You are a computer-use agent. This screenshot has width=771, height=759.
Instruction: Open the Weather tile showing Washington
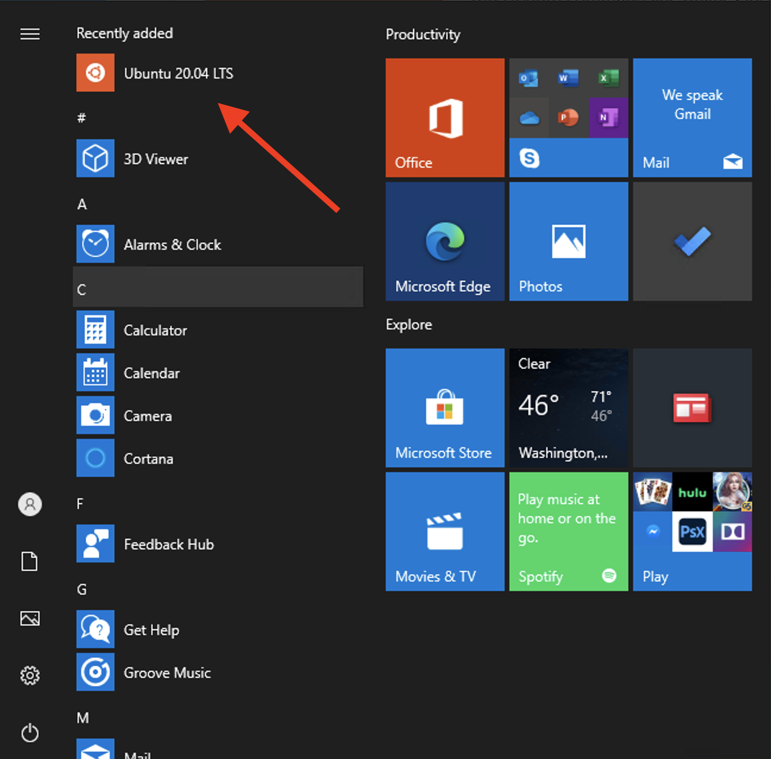[569, 408]
